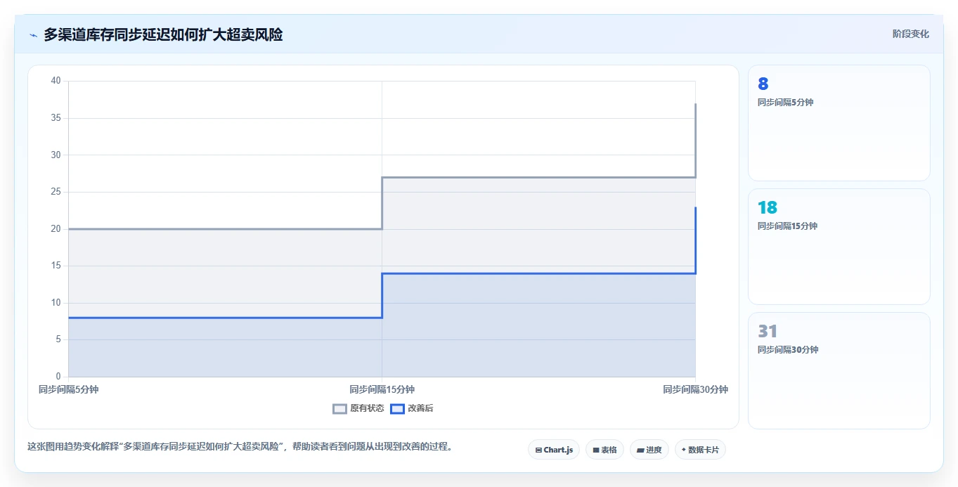Screen dimensions: 958x487
Task: Click the 同步间隔15分钟 card label
Action: (787, 226)
